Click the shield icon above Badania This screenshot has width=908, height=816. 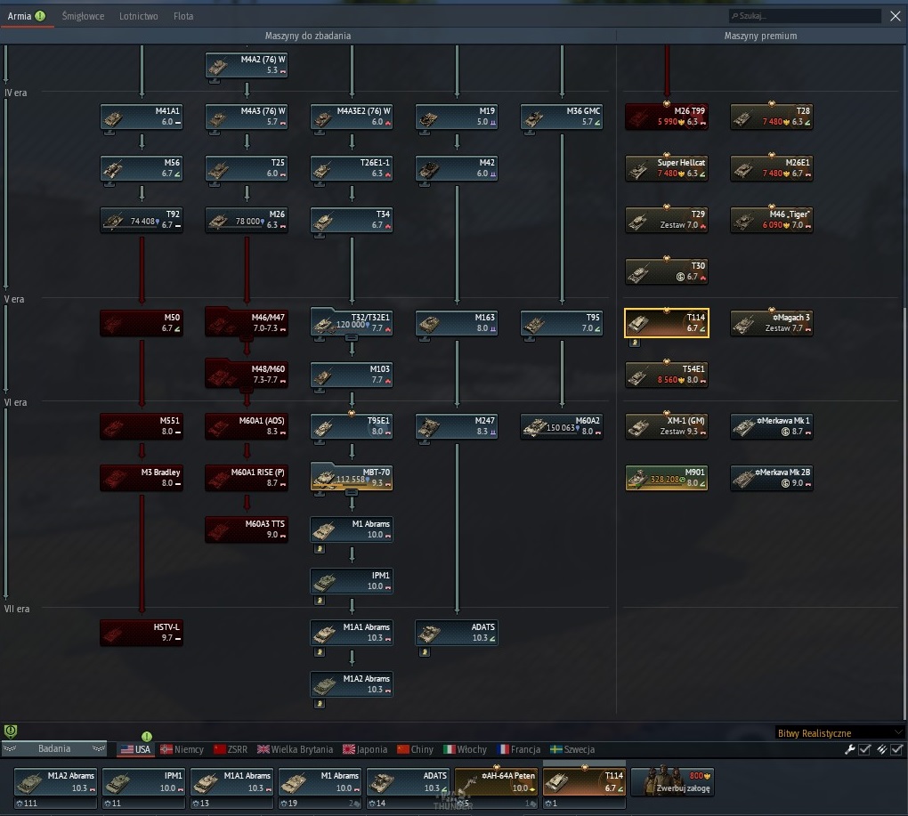tap(11, 731)
